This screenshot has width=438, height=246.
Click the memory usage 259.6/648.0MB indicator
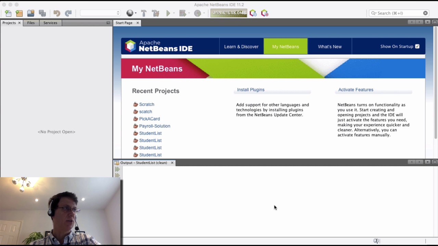click(x=229, y=13)
